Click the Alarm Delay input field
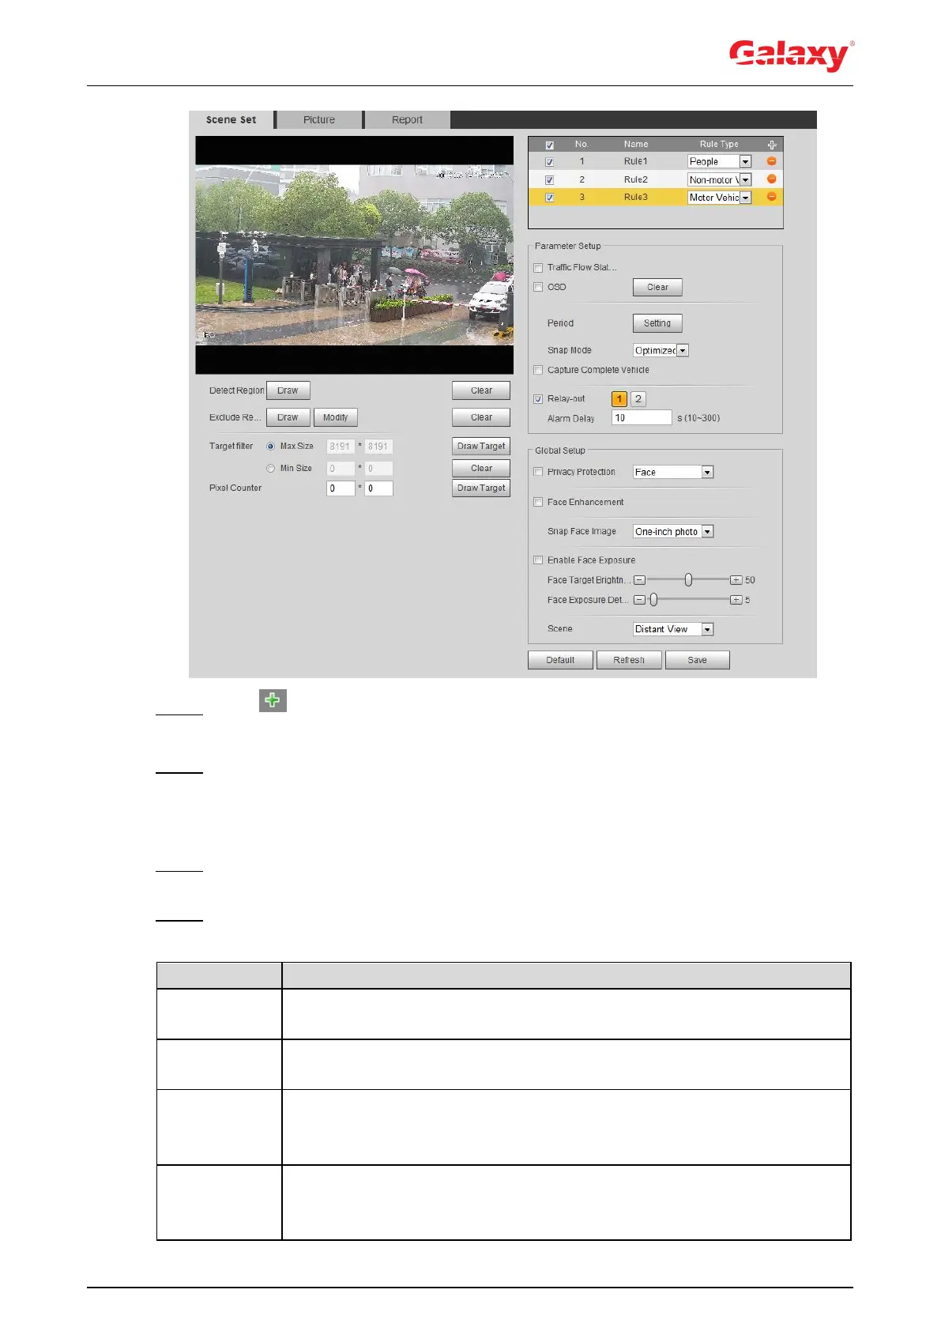The width and height of the screenshot is (941, 1331). pos(642,418)
